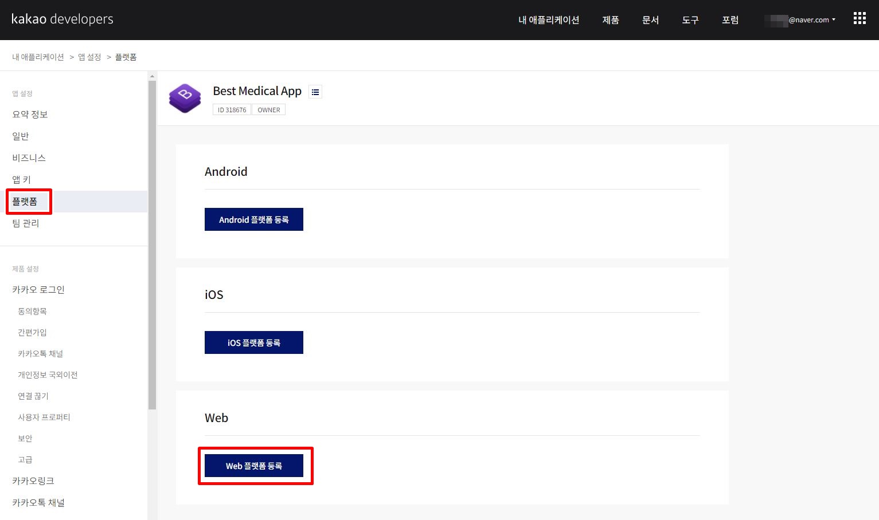Viewport: 879px width, 520px height.
Task: Open 카카오 로그인 in the sidebar
Action: point(38,290)
